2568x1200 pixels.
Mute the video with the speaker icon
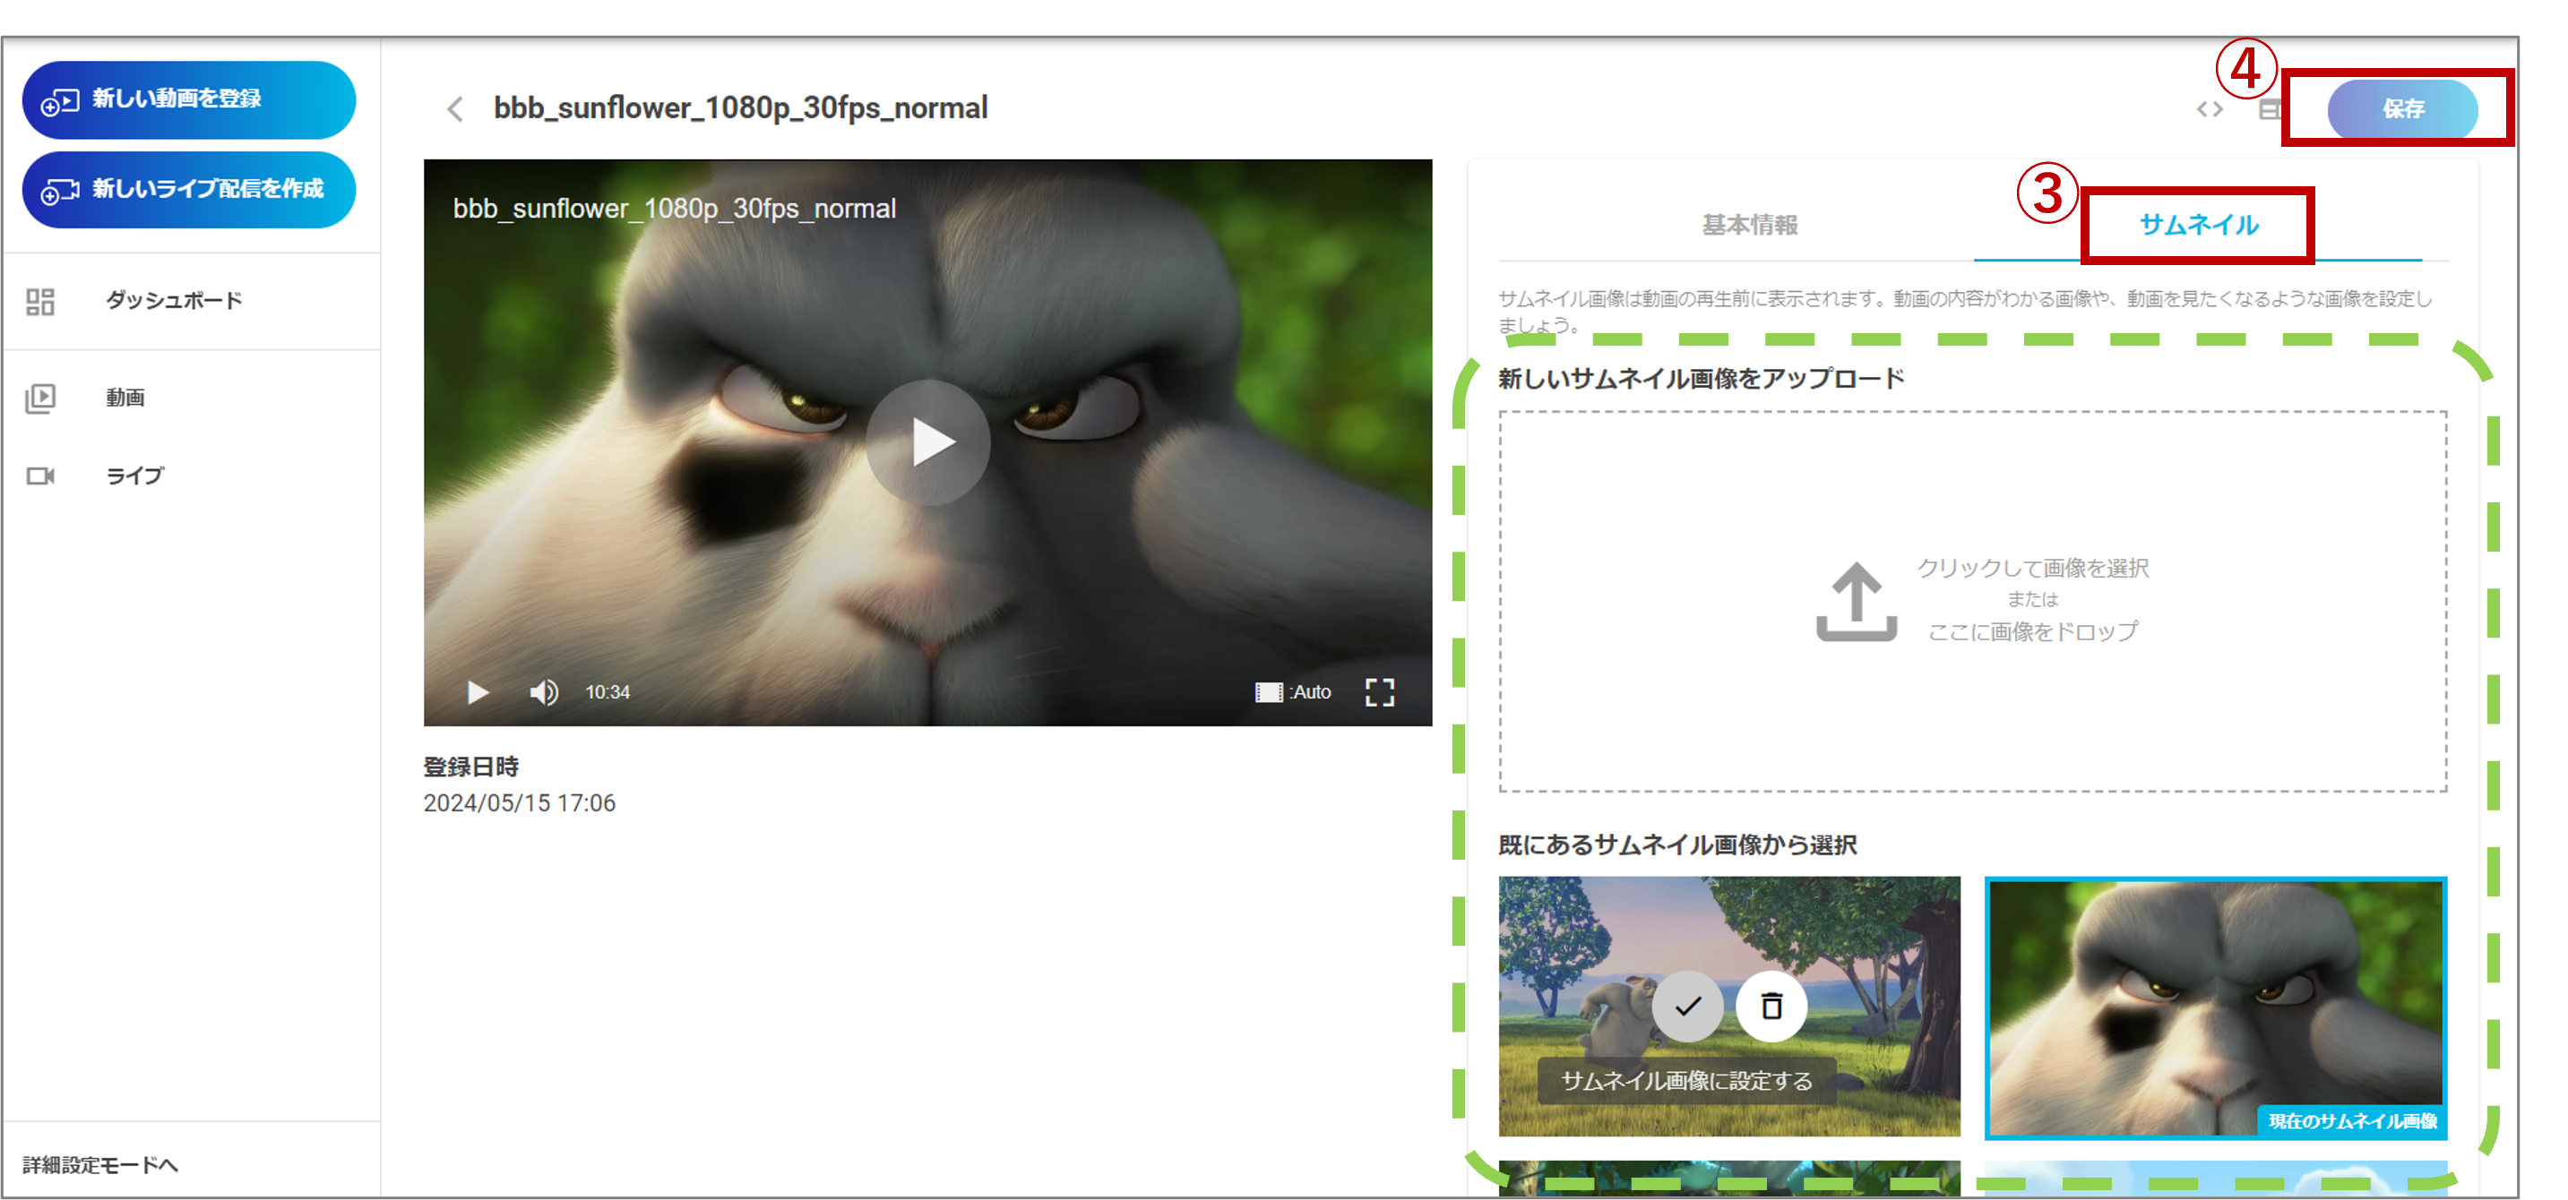pyautogui.click(x=543, y=691)
